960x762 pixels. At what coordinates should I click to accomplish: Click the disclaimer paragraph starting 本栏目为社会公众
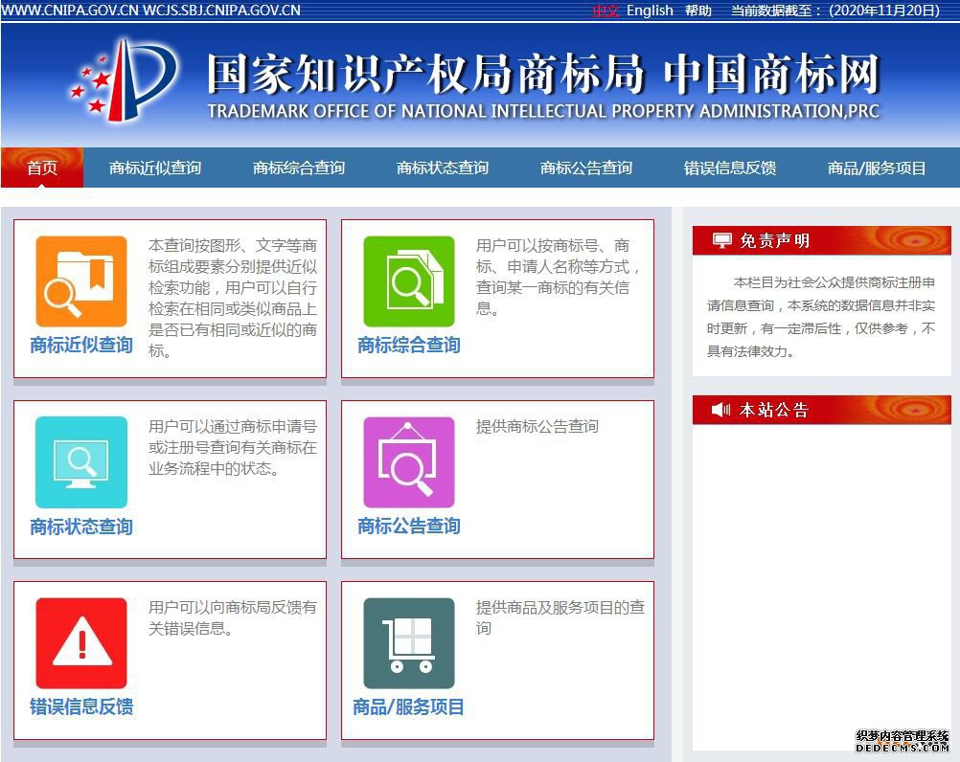pyautogui.click(x=821, y=317)
